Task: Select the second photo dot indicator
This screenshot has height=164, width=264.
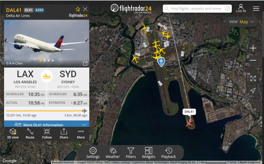Action: 45,60
